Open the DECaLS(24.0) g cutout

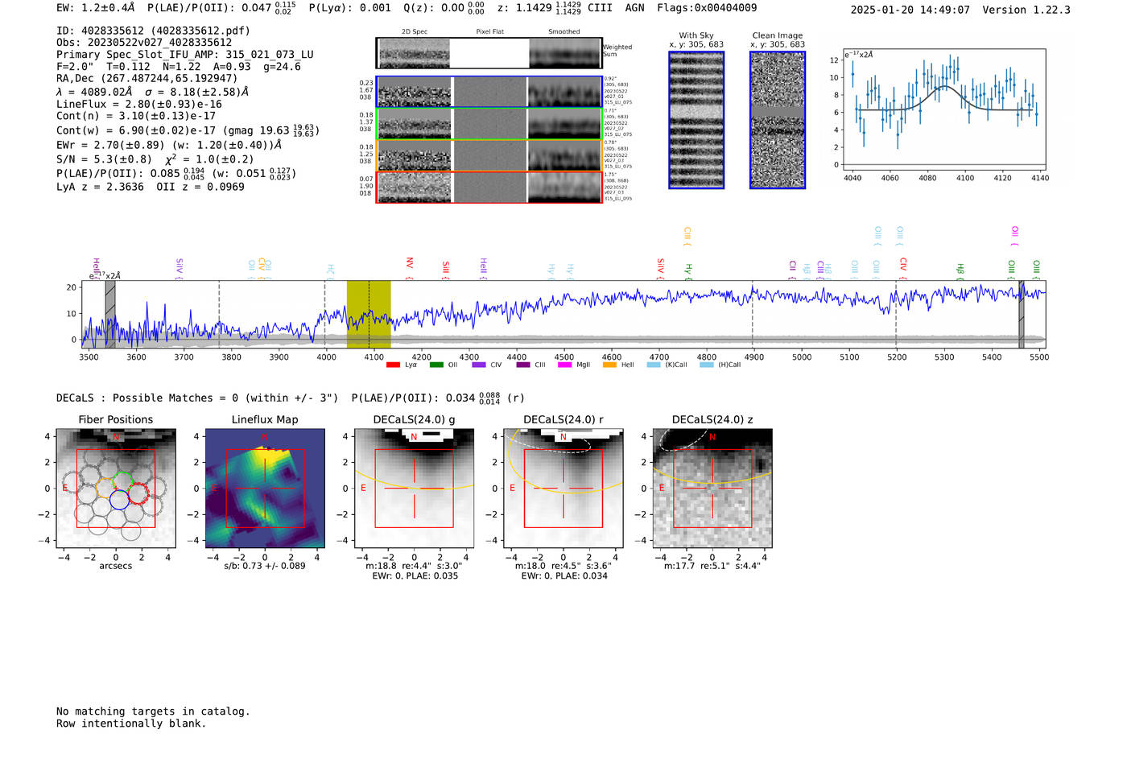(x=414, y=489)
